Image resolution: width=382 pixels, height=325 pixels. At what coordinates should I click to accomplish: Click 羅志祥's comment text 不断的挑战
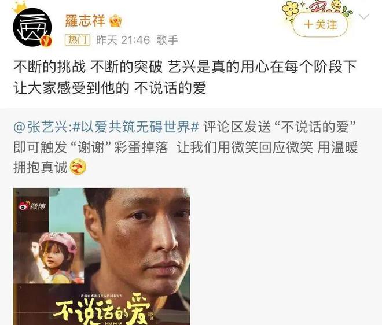click(49, 67)
